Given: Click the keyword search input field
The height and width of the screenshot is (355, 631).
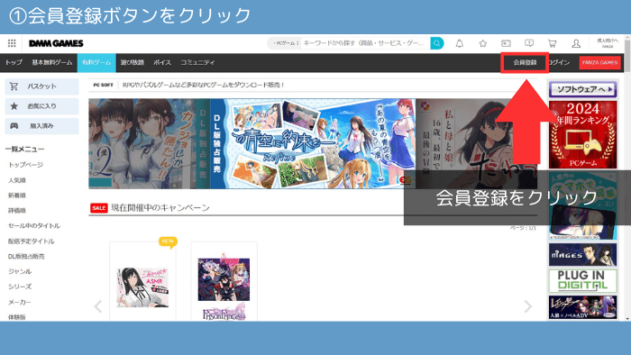Looking at the screenshot, I should [x=365, y=43].
